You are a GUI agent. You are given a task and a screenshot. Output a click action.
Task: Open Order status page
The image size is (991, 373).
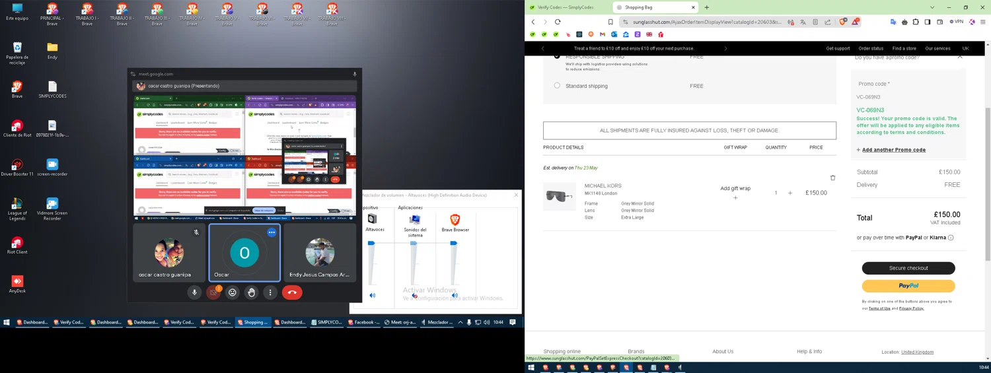pyautogui.click(x=871, y=48)
